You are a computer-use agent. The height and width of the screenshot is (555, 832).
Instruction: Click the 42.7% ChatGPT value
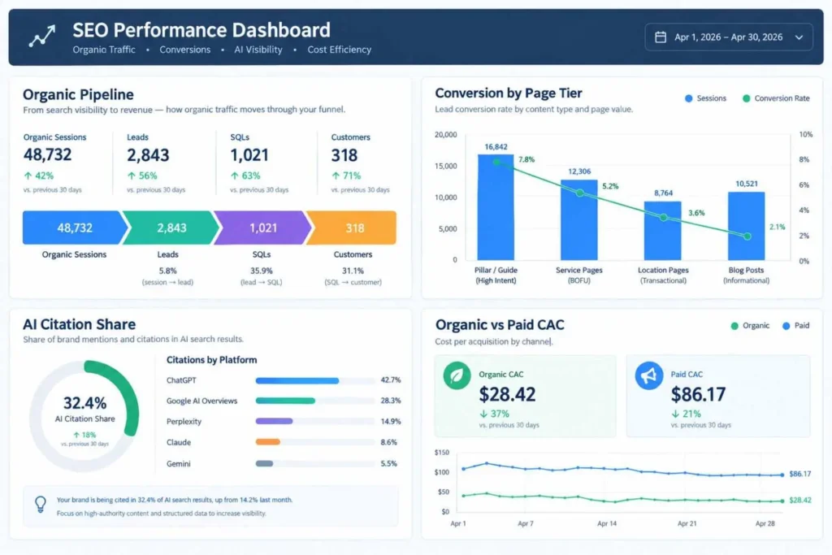pos(391,380)
